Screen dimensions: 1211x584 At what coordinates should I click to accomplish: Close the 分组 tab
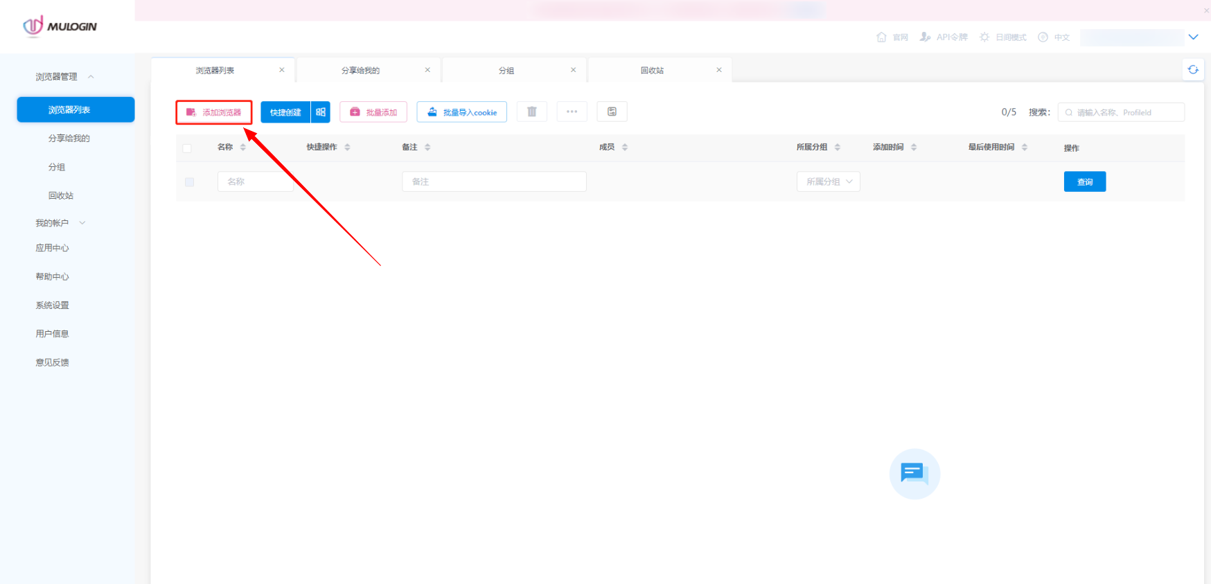(573, 70)
